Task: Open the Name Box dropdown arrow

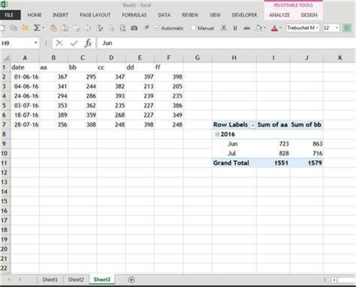Action: pyautogui.click(x=36, y=43)
